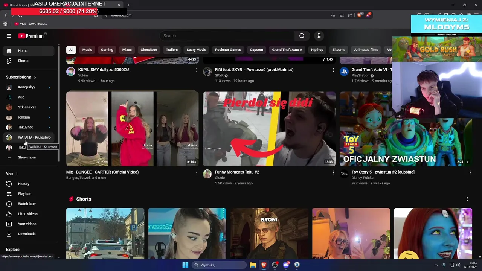Open Subscriptions section via its chevron header

click(21, 77)
